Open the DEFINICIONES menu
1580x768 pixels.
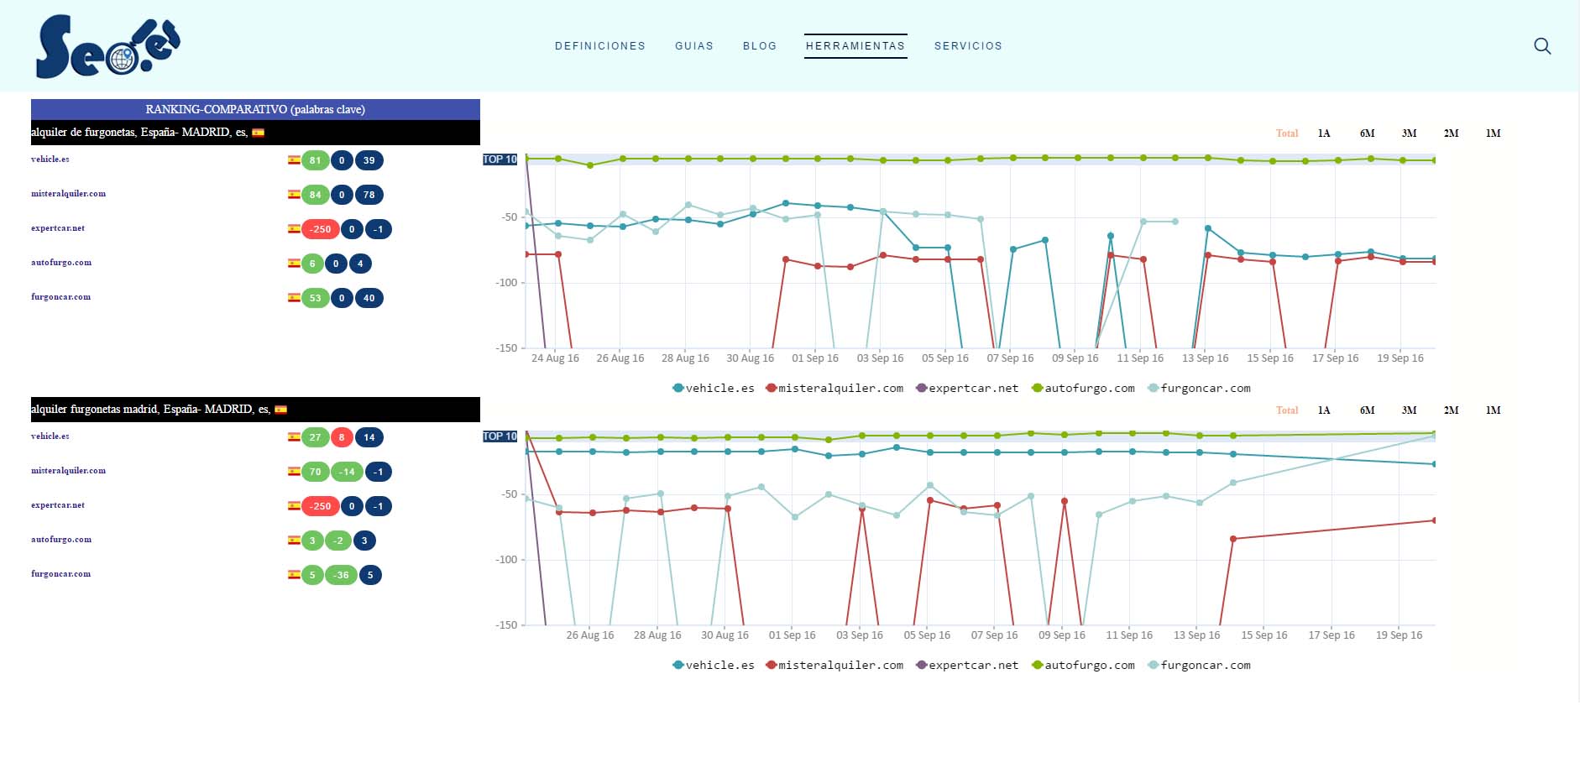[x=600, y=46]
